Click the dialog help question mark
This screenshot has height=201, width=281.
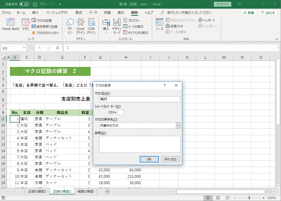[165, 85]
